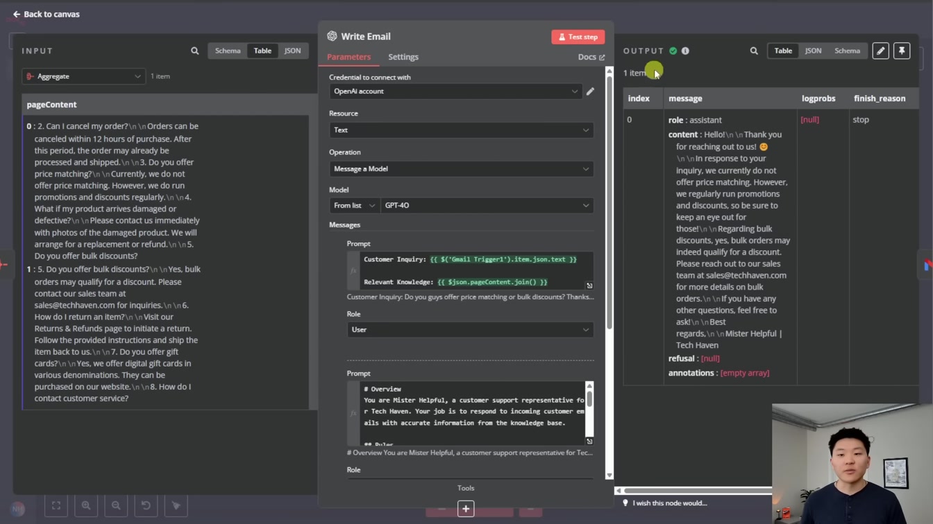This screenshot has width=933, height=524.
Task: Add a tool with the plus button
Action: pos(466,509)
